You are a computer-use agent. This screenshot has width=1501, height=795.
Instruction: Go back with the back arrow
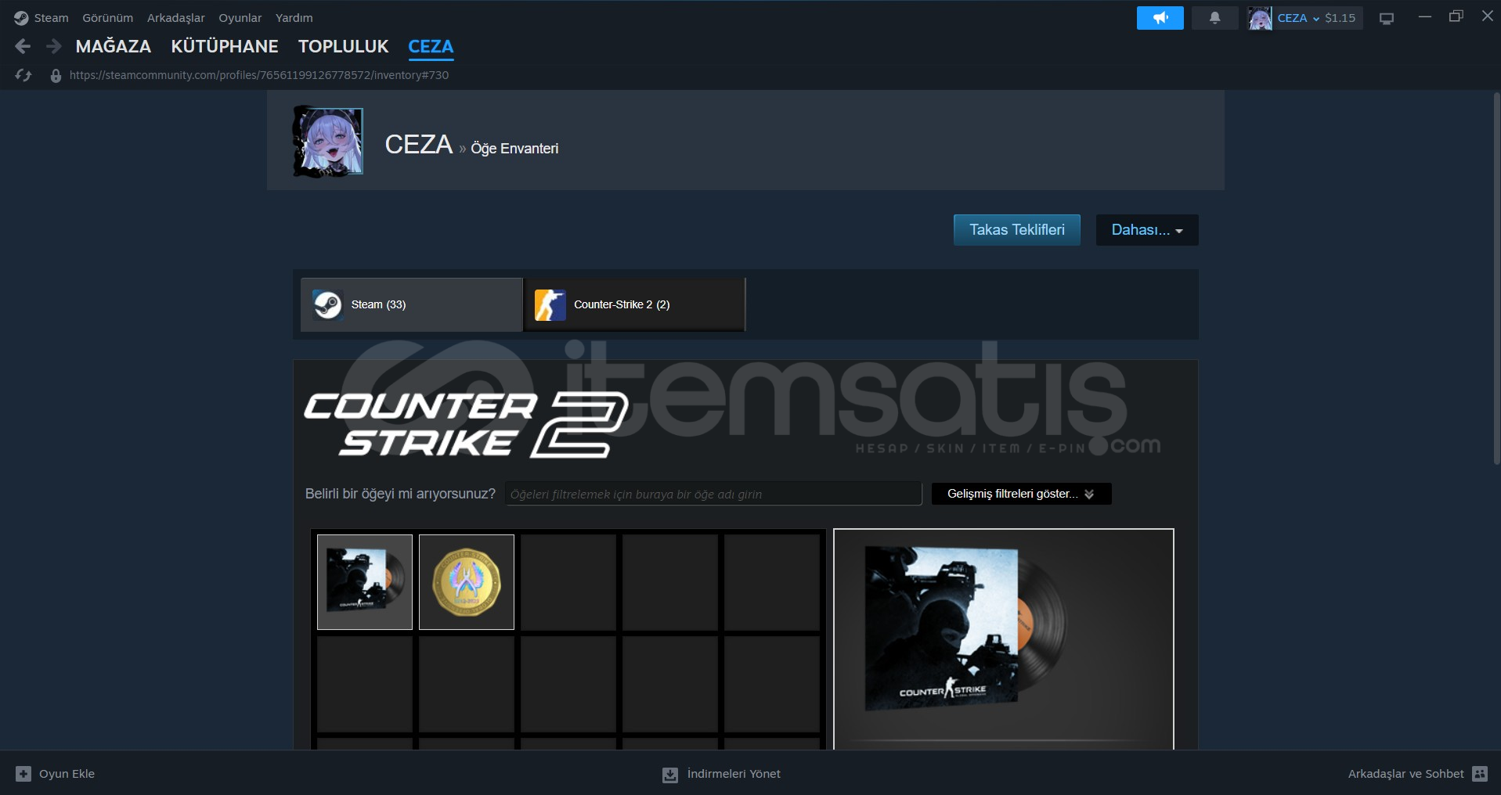tap(23, 47)
